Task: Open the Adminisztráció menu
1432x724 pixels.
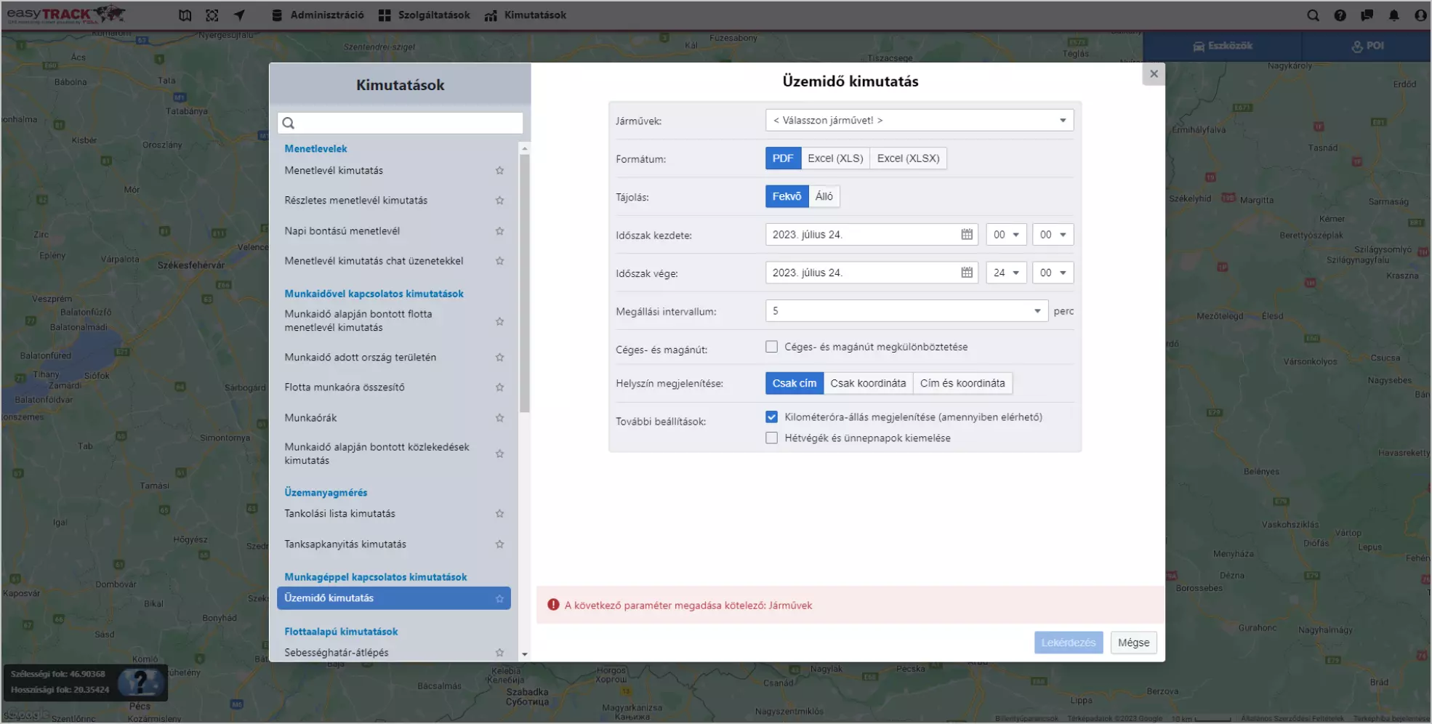Action: click(x=318, y=15)
